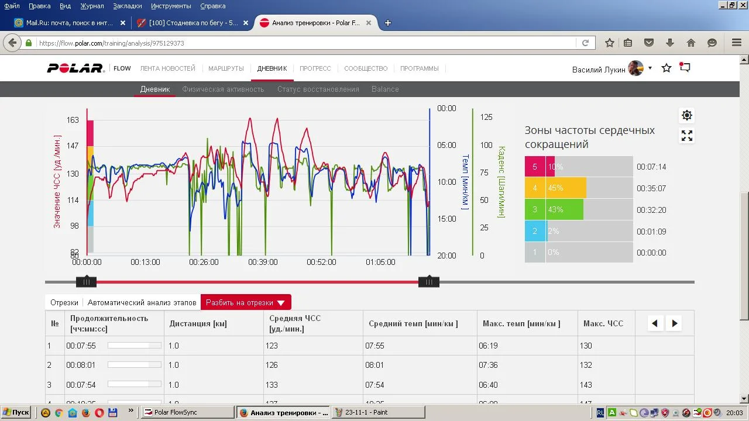Viewport: 749px width, 421px height.
Task: Show next table columns arrow
Action: pyautogui.click(x=675, y=323)
